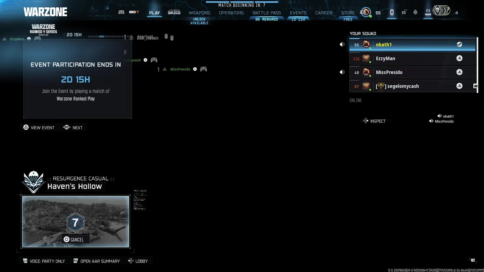Click the party count number 4
The width and height of the screenshot is (484, 272).
(x=456, y=13)
